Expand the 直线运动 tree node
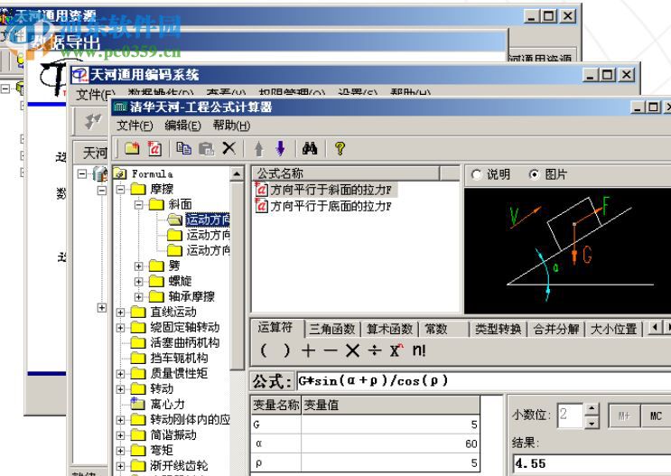This screenshot has width=671, height=476. (121, 312)
